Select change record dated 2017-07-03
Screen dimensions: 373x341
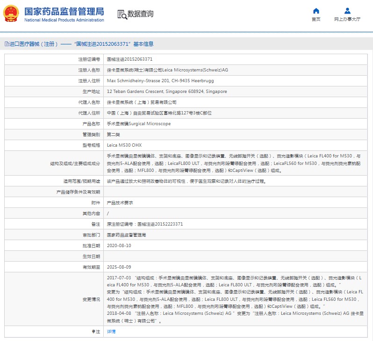click(235, 292)
